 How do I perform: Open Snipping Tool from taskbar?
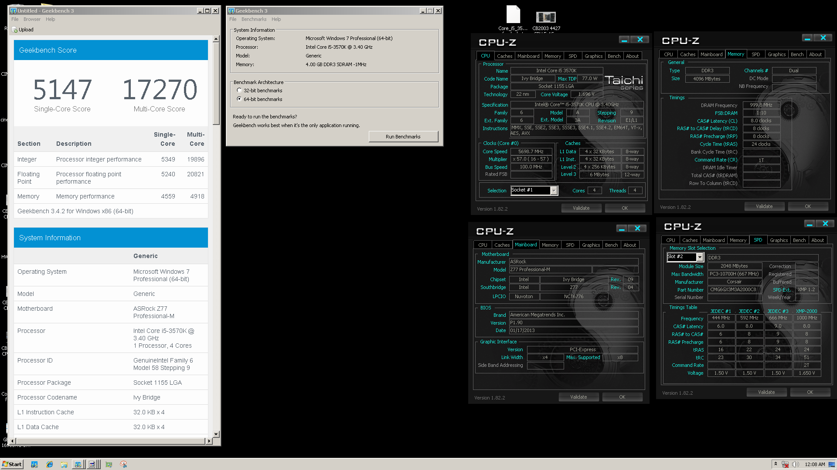click(x=124, y=464)
